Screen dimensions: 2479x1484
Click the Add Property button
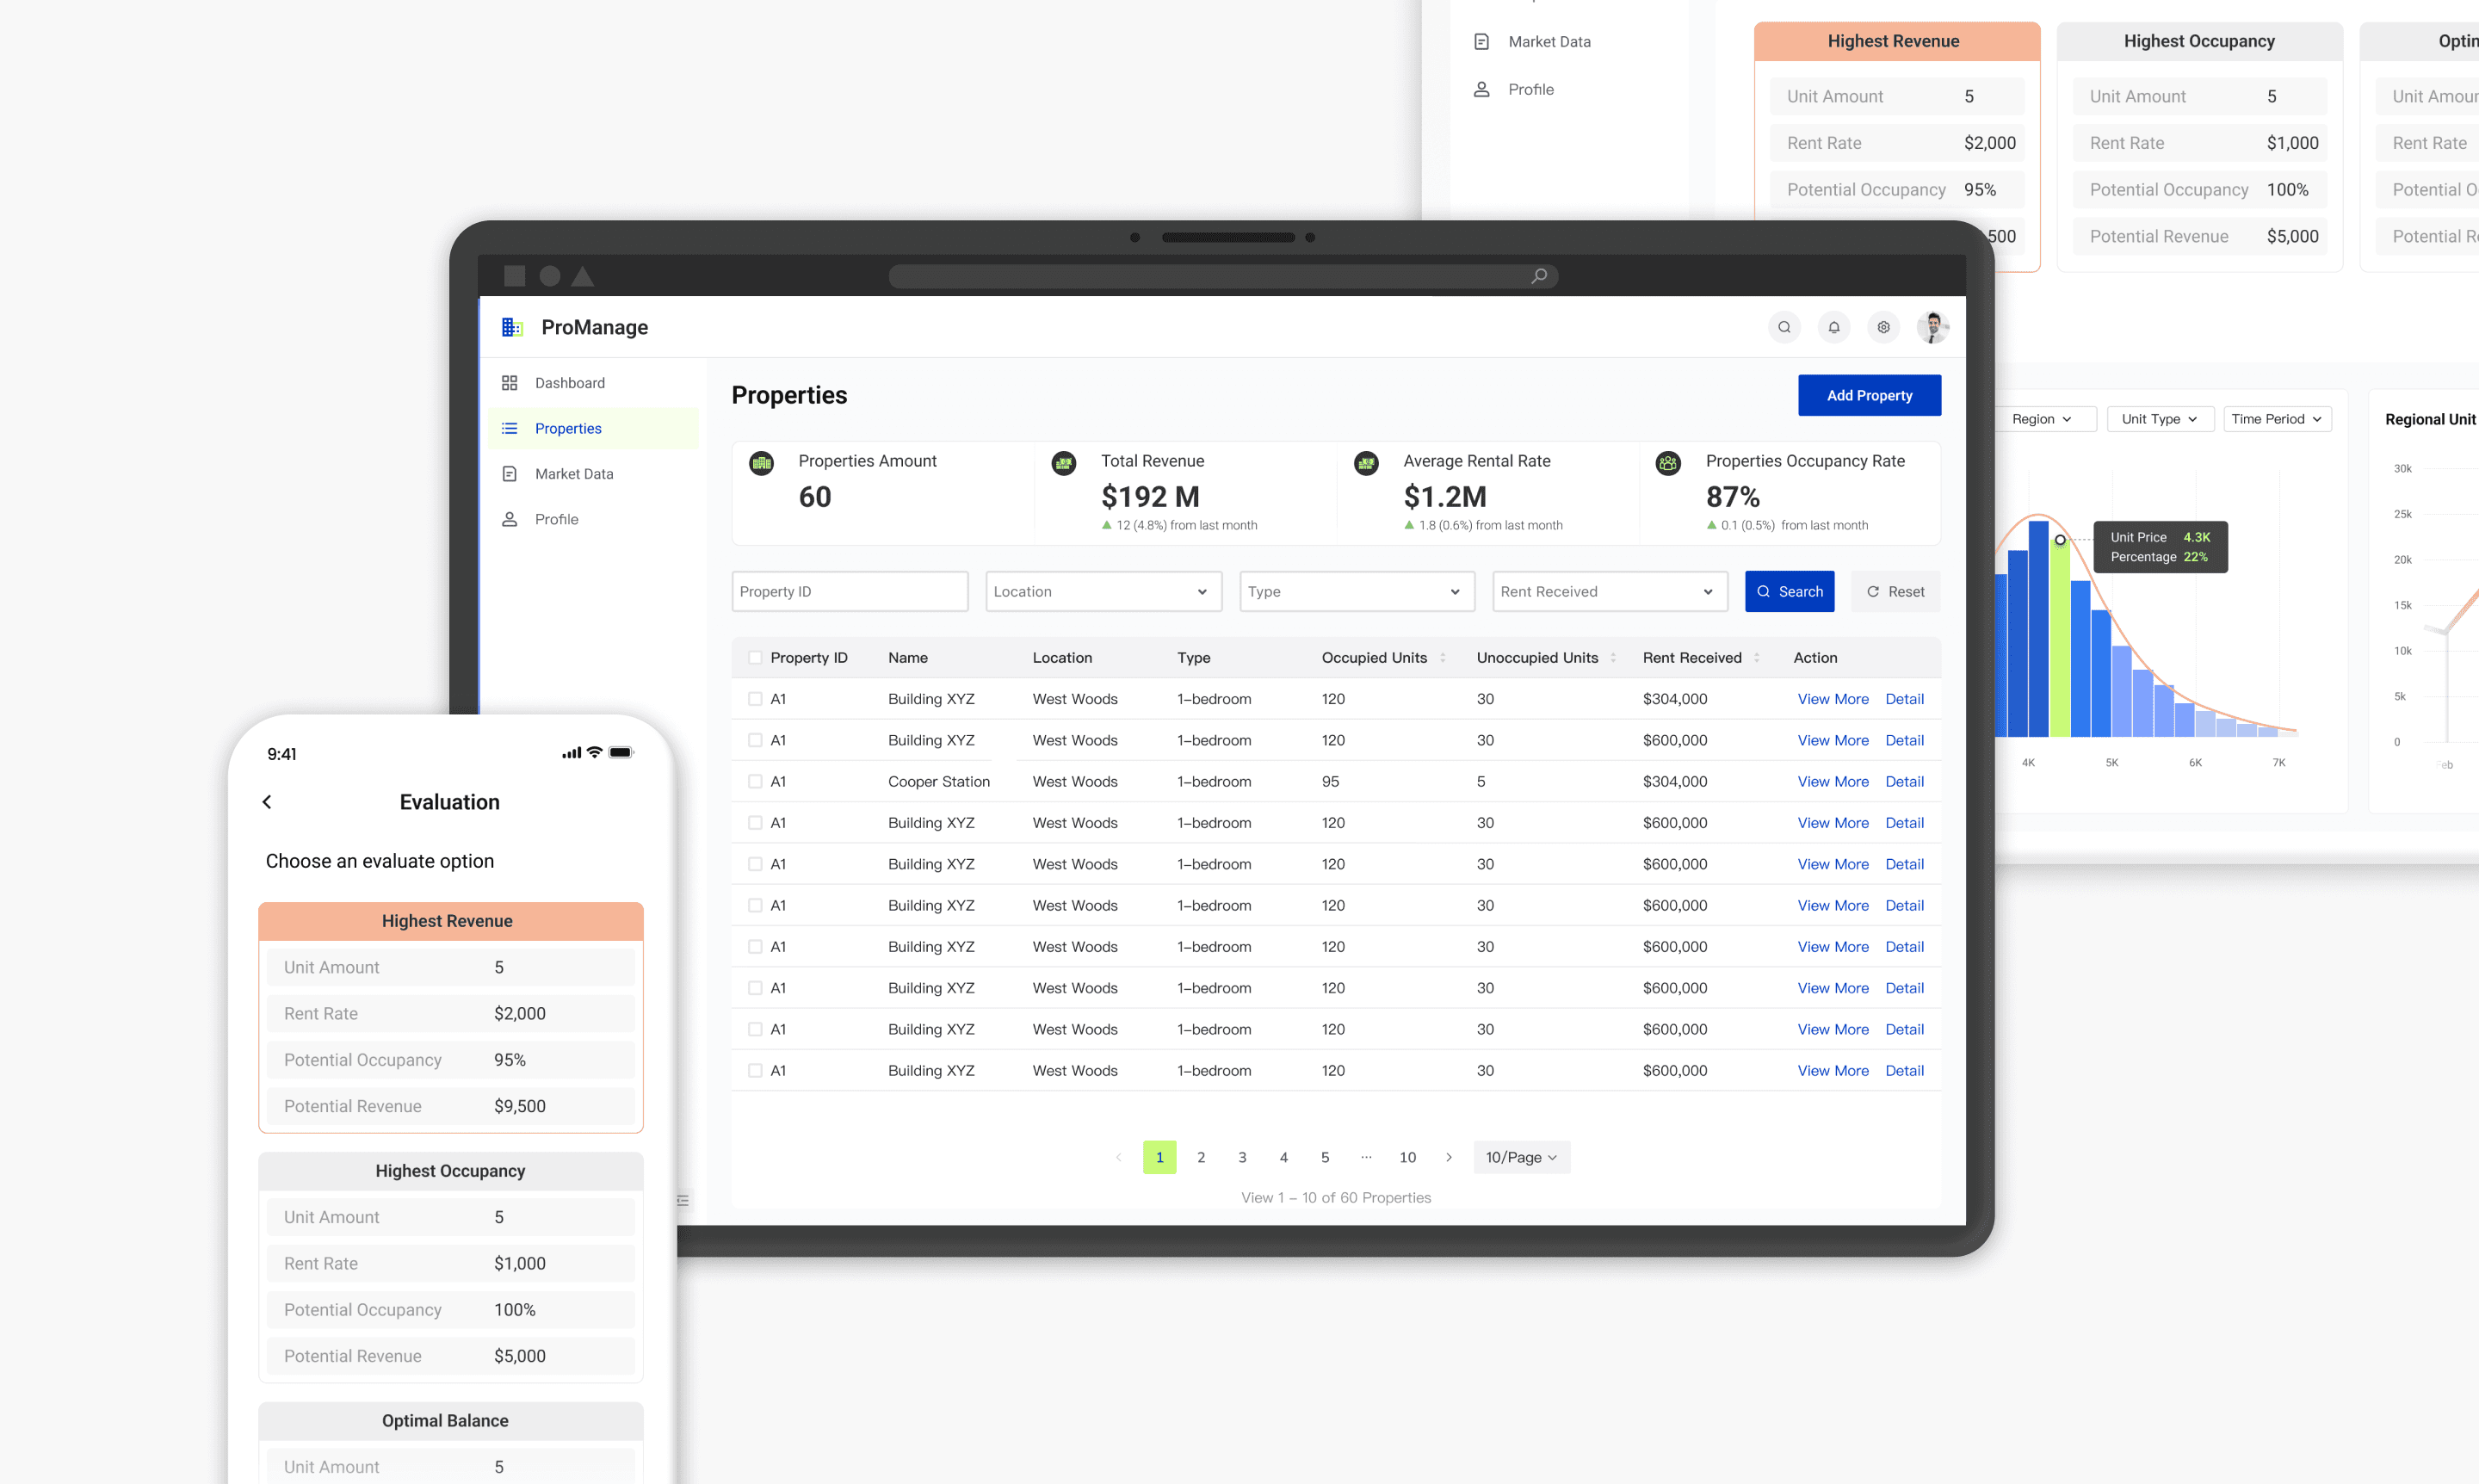coord(1868,396)
